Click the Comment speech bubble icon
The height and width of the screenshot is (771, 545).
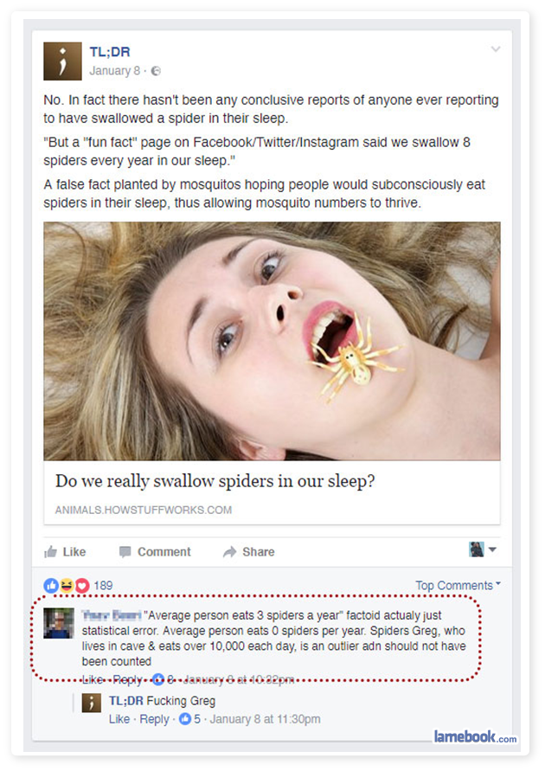tap(125, 552)
